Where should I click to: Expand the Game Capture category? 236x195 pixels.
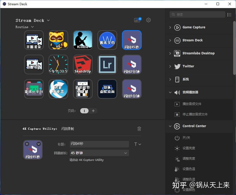pos(170,27)
